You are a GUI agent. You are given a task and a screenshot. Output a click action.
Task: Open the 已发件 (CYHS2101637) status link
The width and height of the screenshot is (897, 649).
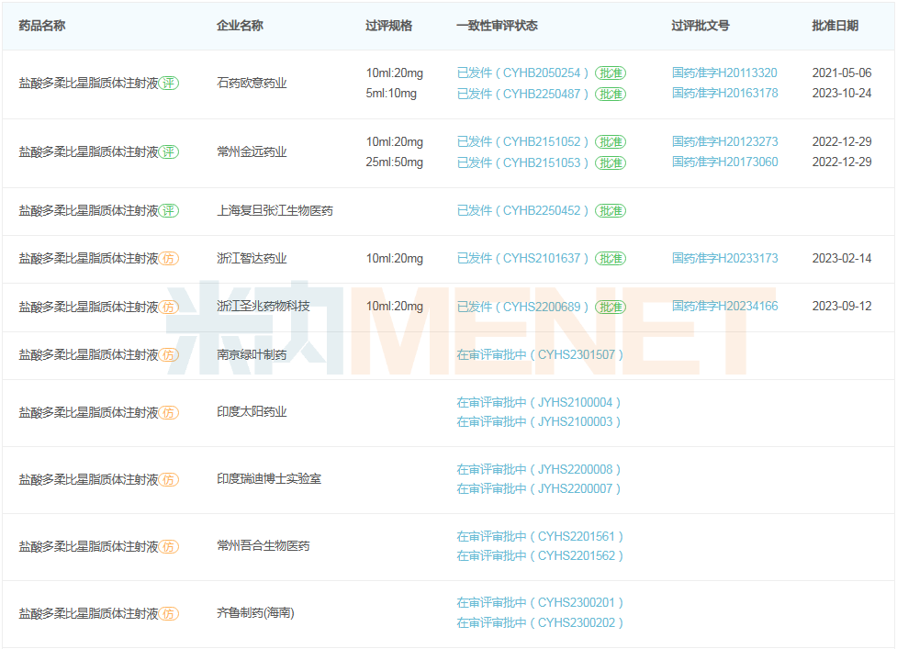pos(523,259)
